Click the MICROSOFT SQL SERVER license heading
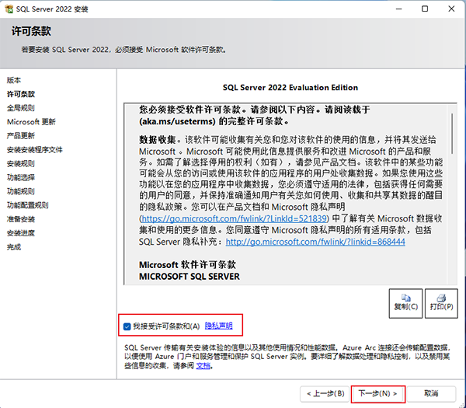 tap(190, 277)
